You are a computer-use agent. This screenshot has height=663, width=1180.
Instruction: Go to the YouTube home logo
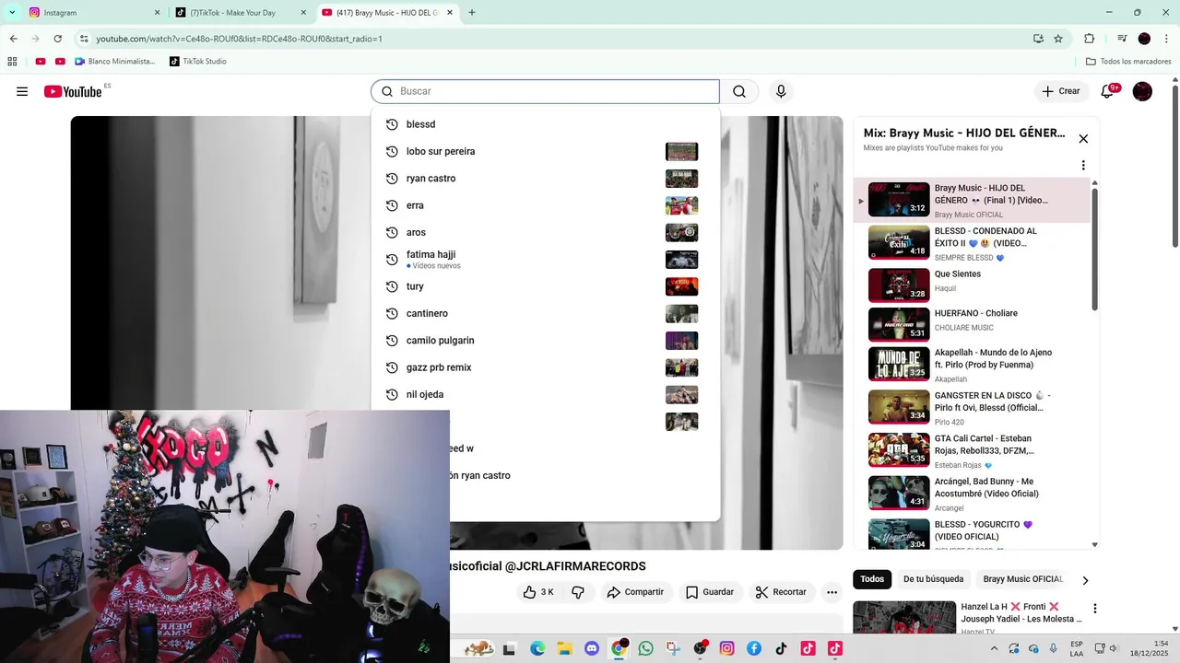coord(73,91)
